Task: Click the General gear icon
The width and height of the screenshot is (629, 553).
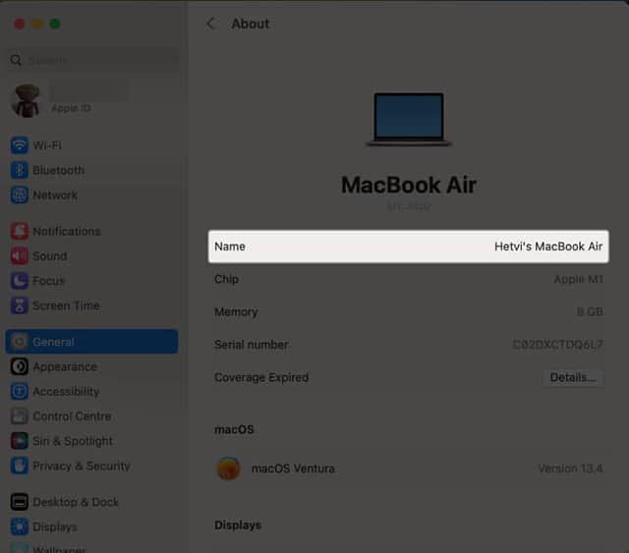Action: [x=20, y=342]
